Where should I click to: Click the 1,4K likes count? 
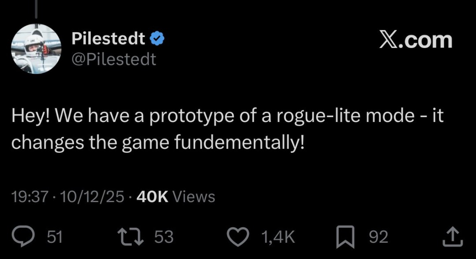278,237
